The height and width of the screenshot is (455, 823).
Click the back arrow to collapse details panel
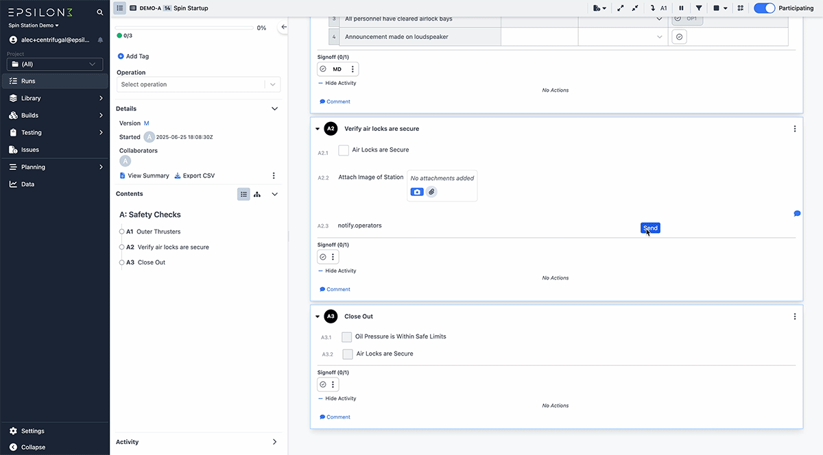pos(284,27)
